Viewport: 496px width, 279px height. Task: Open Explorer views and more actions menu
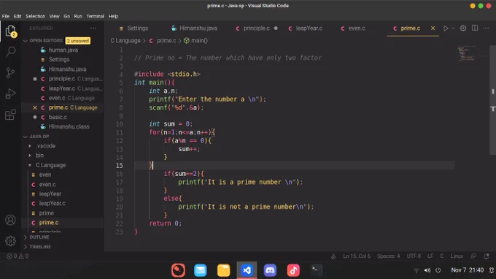pyautogui.click(x=93, y=28)
